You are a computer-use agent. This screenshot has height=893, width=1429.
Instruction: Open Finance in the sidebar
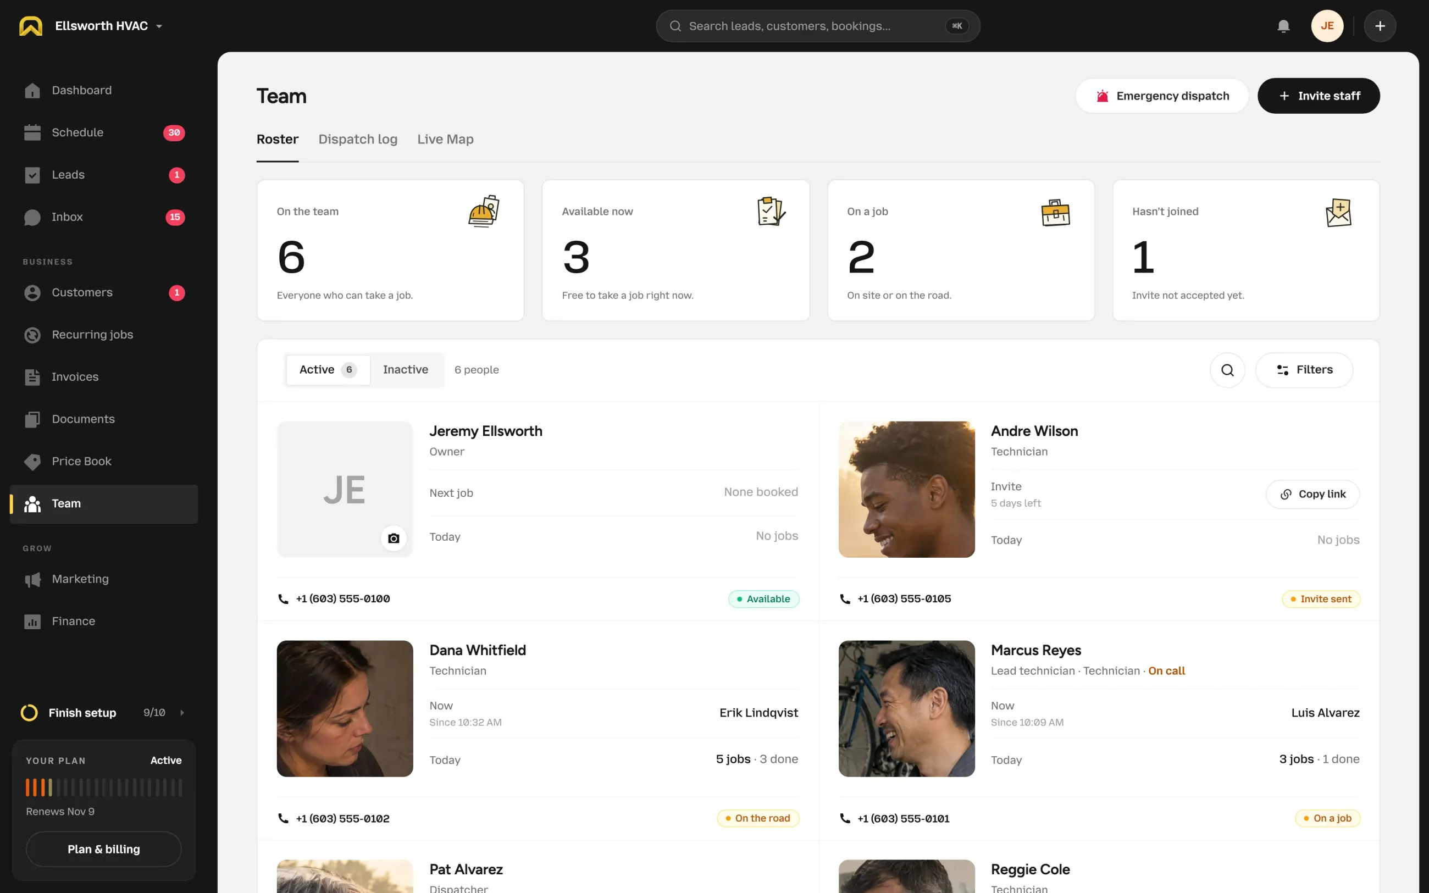[104, 622]
